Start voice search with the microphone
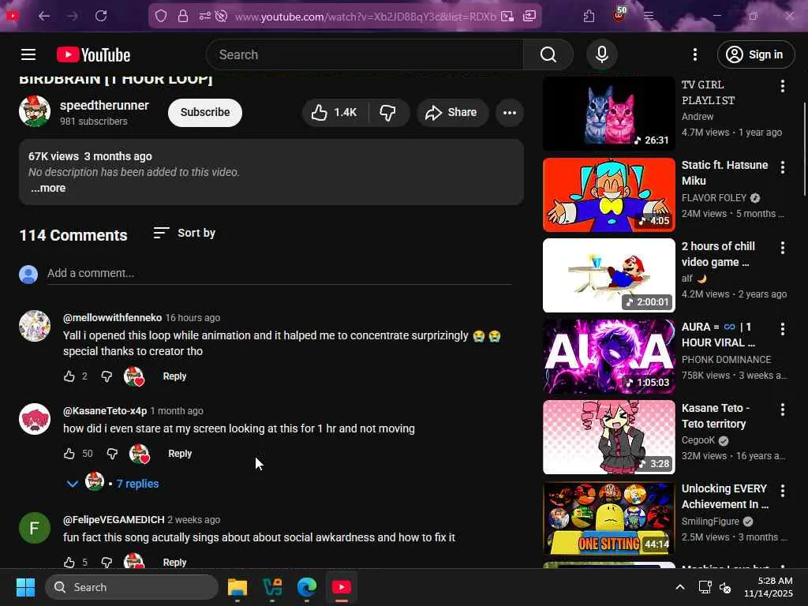The height and width of the screenshot is (606, 808). [601, 54]
